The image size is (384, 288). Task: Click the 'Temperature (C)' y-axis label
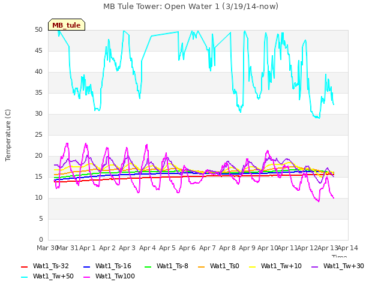(x=8, y=135)
